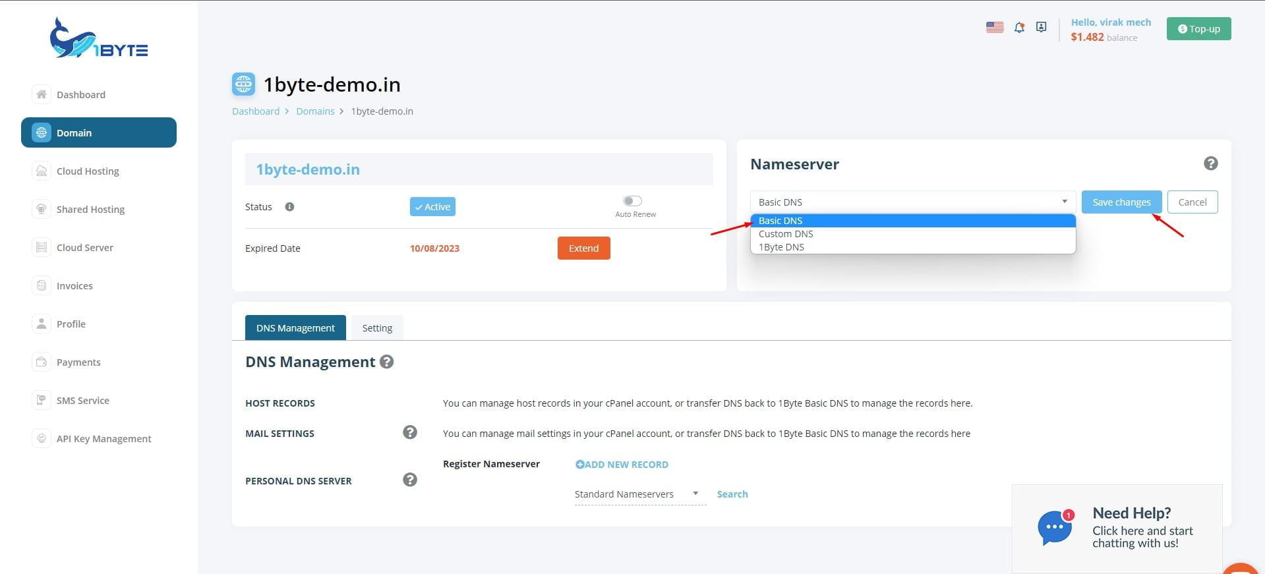Click ADD NEW RECORD link
This screenshot has height=574, width=1265.
click(622, 465)
